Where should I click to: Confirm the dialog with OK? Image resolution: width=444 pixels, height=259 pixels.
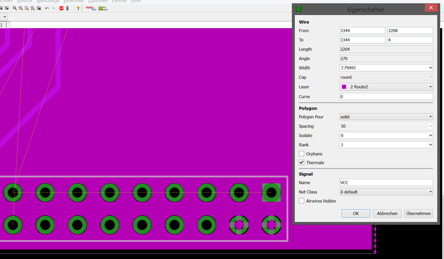click(x=356, y=213)
